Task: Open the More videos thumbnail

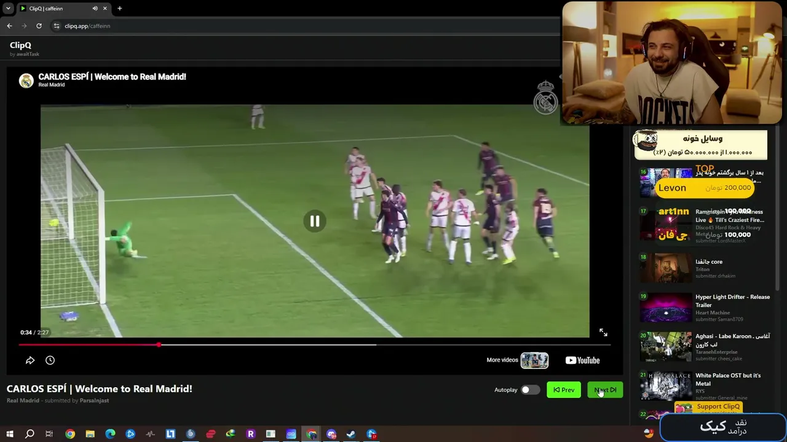Action: [534, 360]
